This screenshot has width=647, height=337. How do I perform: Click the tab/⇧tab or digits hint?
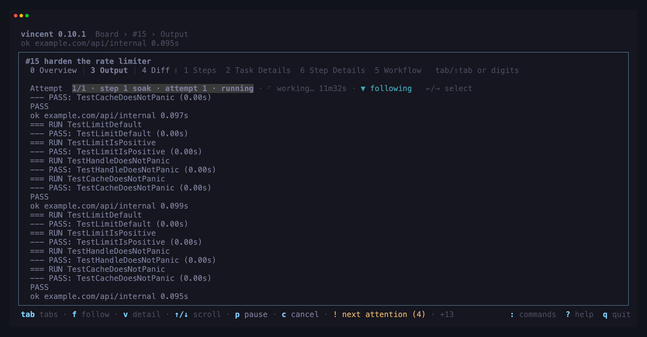(x=477, y=70)
